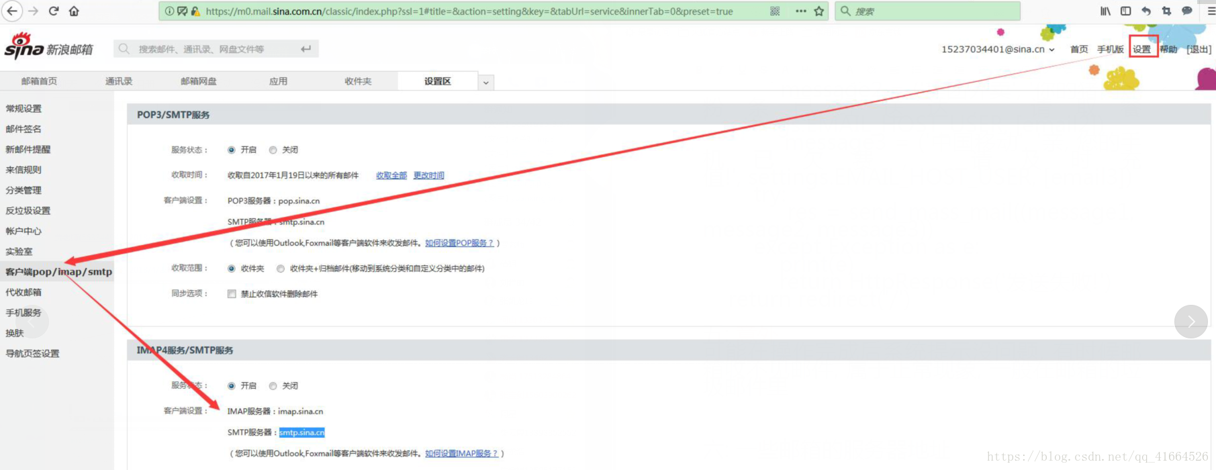The height and width of the screenshot is (470, 1216).
Task: Open the Firefox hamburger menu
Action: 1211,11
